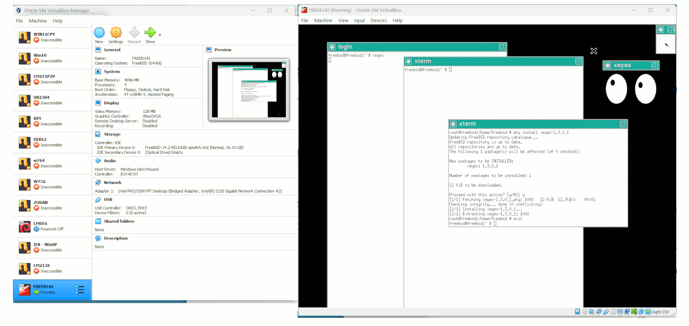Click the Display section monitor icon
Image resolution: width=689 pixels, height=326 pixels.
(x=98, y=102)
